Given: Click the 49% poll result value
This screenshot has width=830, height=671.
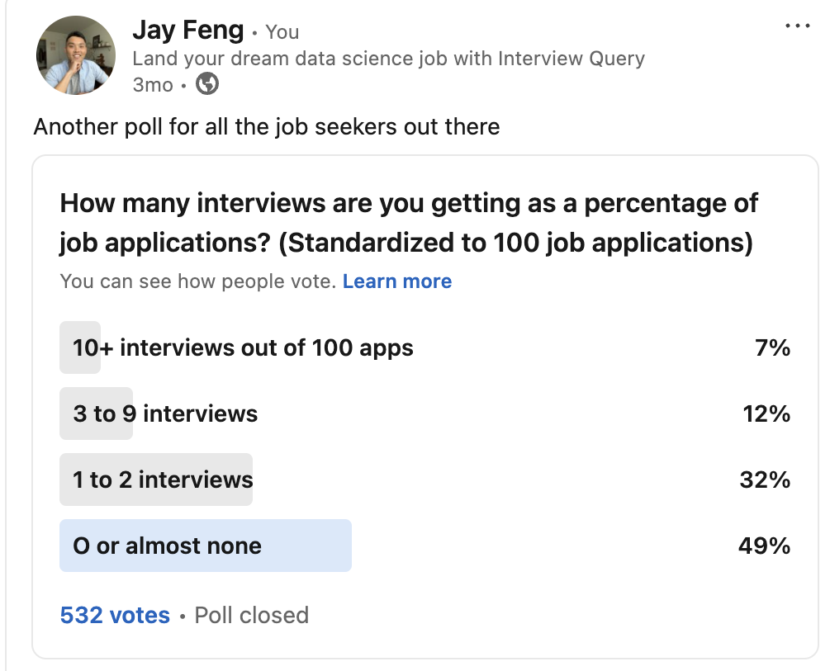Looking at the screenshot, I should [766, 546].
